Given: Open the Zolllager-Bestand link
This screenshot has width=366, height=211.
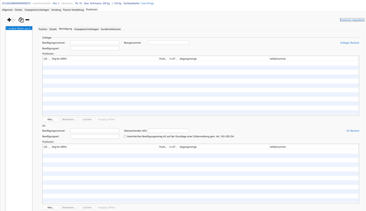Looking at the screenshot, I should tap(350, 43).
